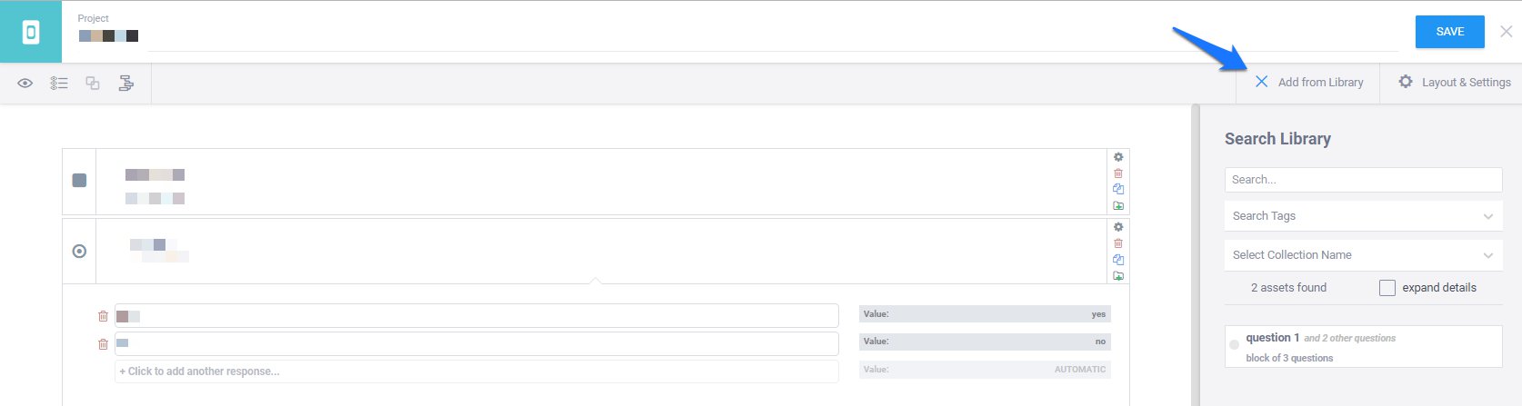The image size is (1522, 406).
Task: Add second question to library
Action: pyautogui.click(x=1118, y=276)
